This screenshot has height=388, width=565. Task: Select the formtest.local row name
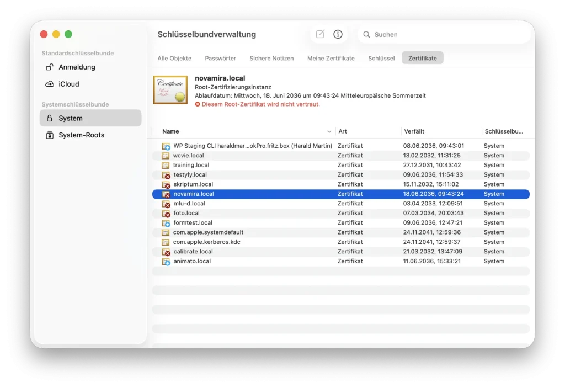pyautogui.click(x=193, y=223)
